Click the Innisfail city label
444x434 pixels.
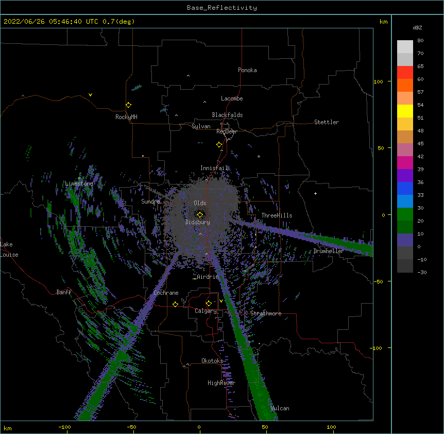point(214,168)
